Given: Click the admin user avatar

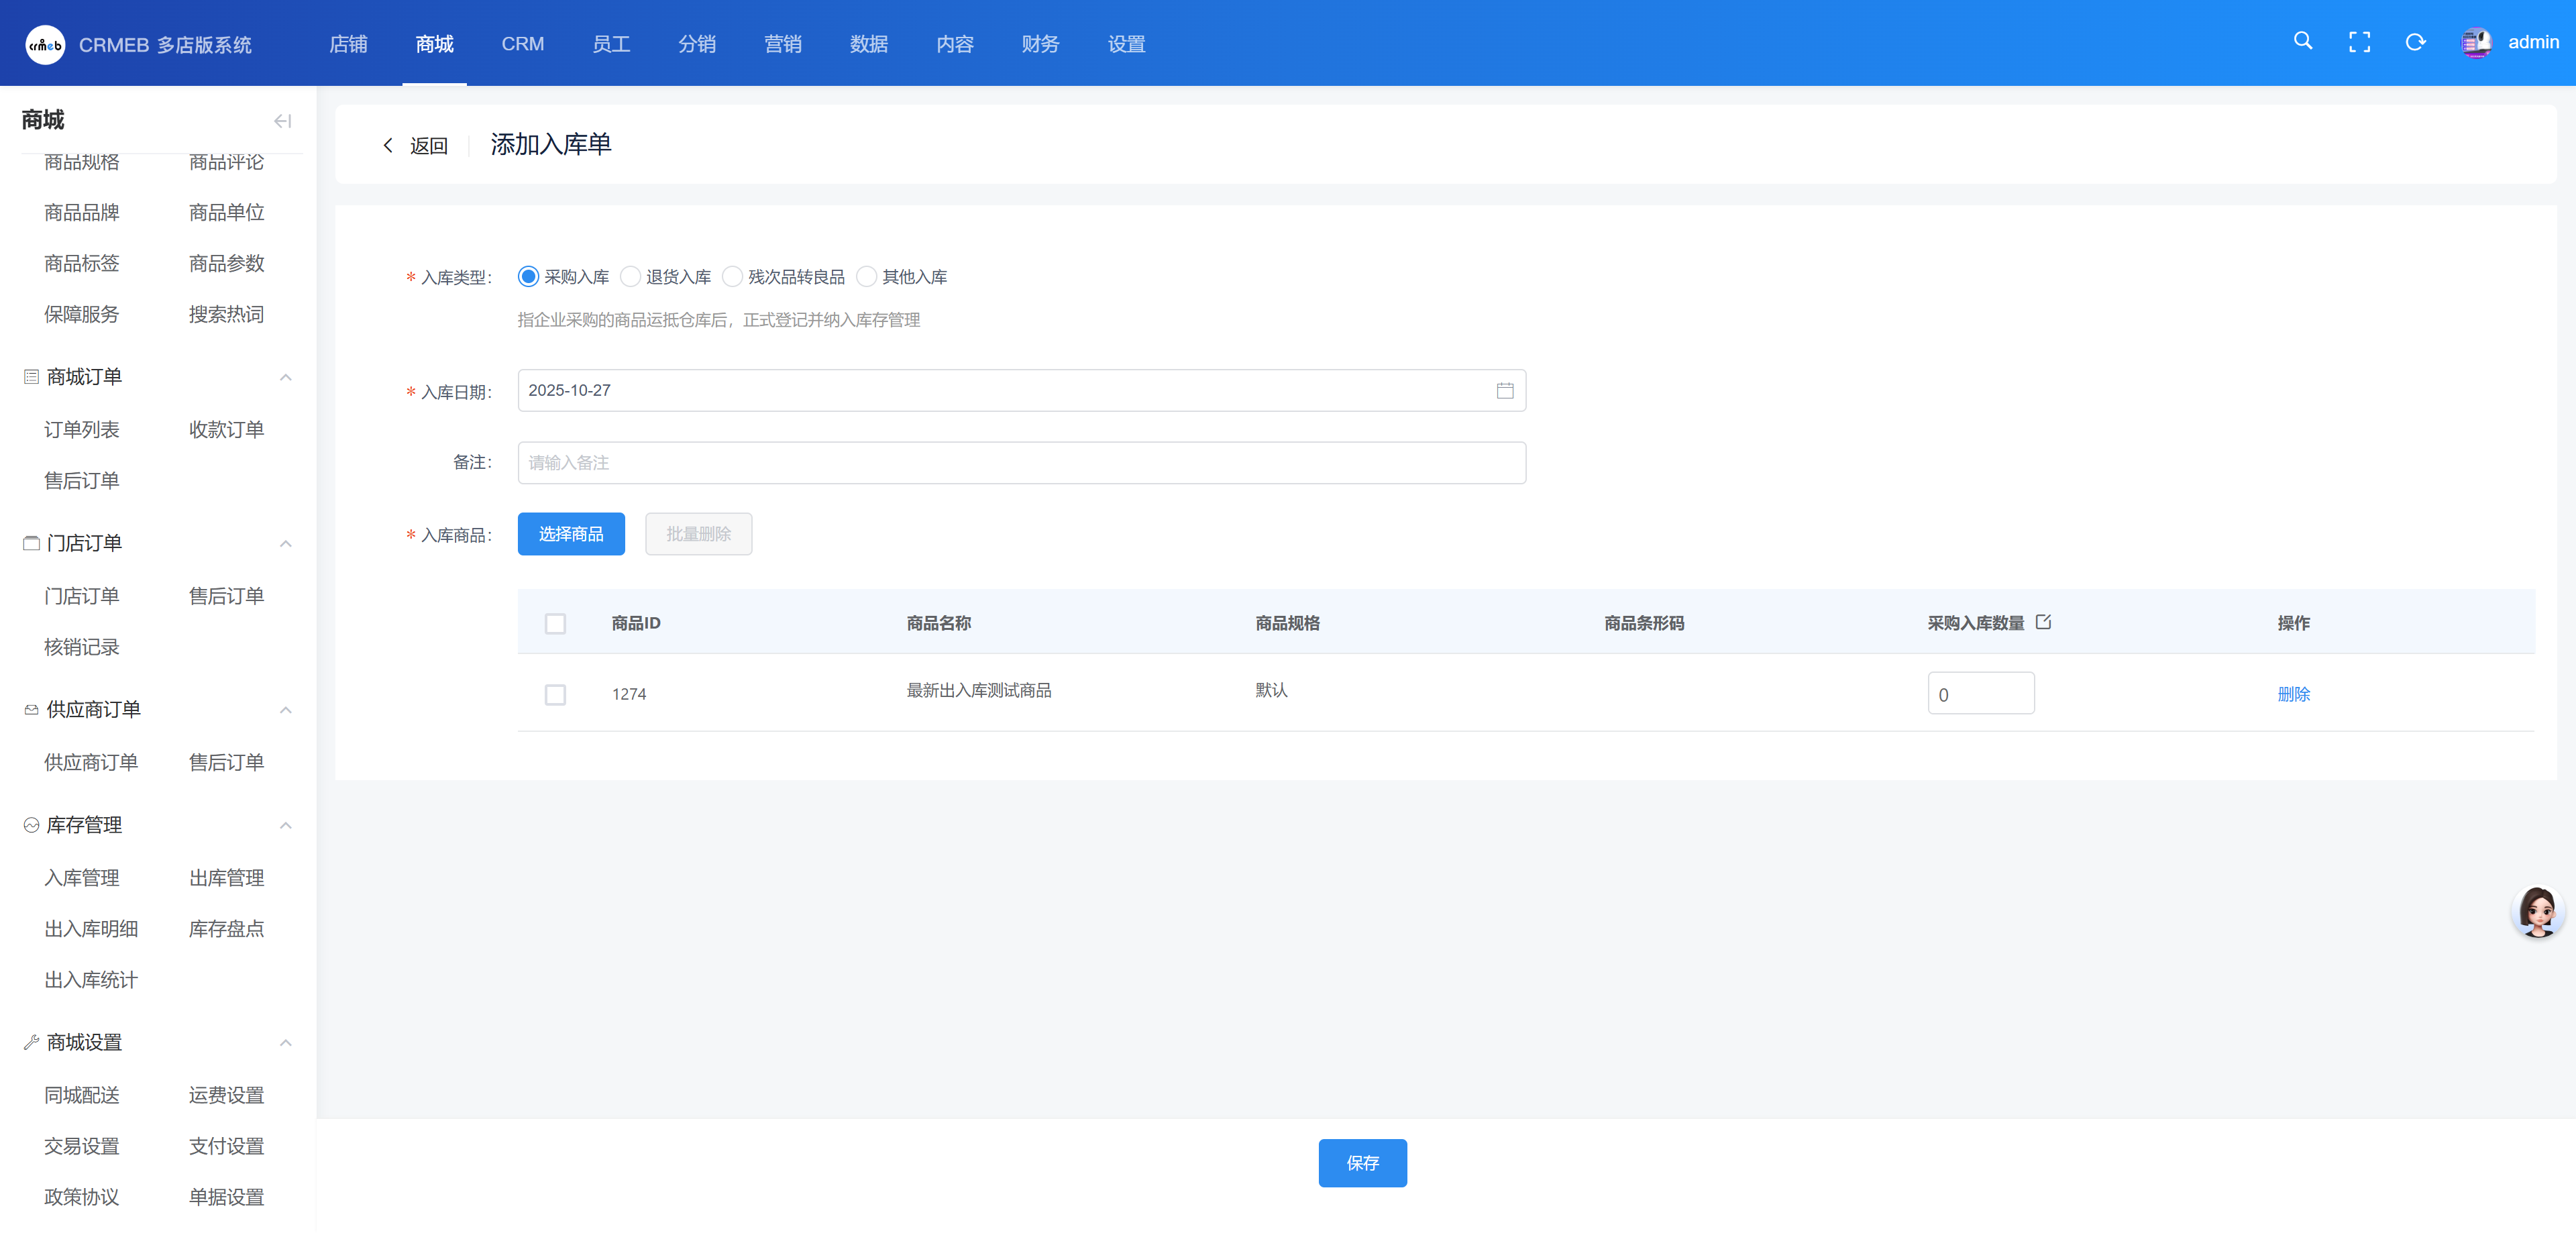Looking at the screenshot, I should (x=2476, y=42).
